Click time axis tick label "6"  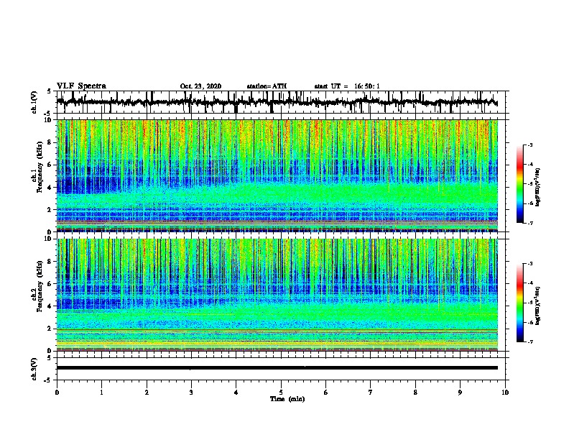click(326, 393)
